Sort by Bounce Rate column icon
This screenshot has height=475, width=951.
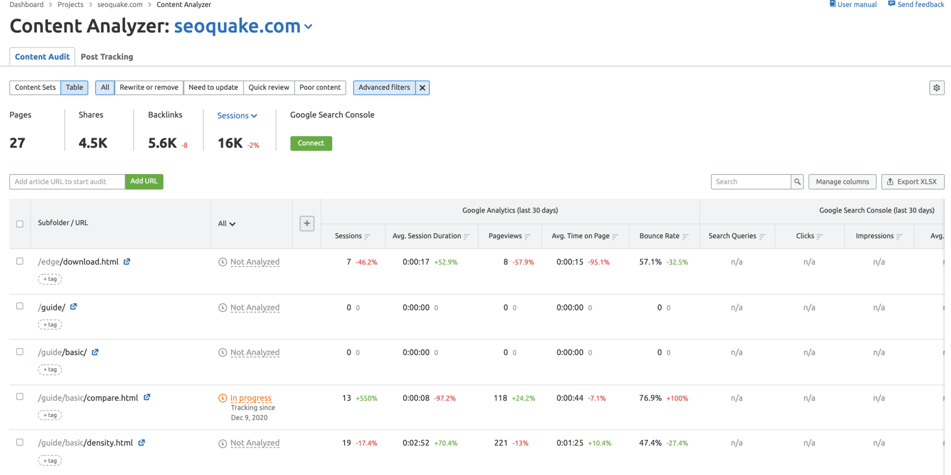tap(685, 237)
